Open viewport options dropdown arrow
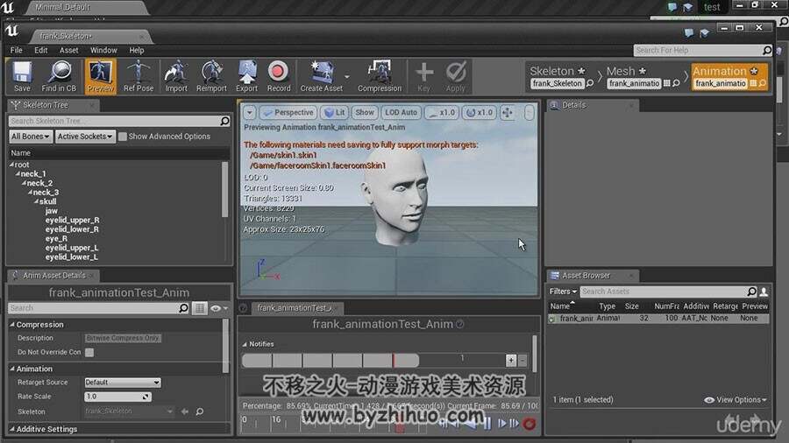Screen dimensions: 789x443 [250, 113]
